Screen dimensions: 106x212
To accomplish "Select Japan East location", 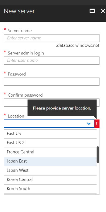I will 50,162.
